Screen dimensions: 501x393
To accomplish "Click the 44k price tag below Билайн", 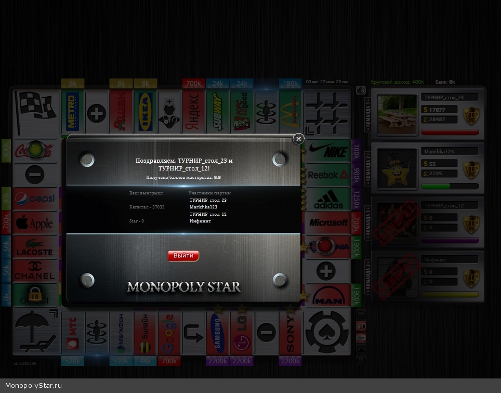I will click(x=145, y=361).
